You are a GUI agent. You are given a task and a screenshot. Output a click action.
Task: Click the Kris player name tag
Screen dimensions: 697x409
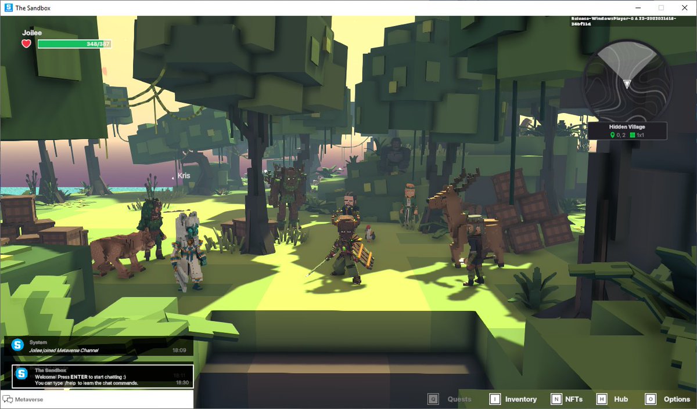click(184, 175)
